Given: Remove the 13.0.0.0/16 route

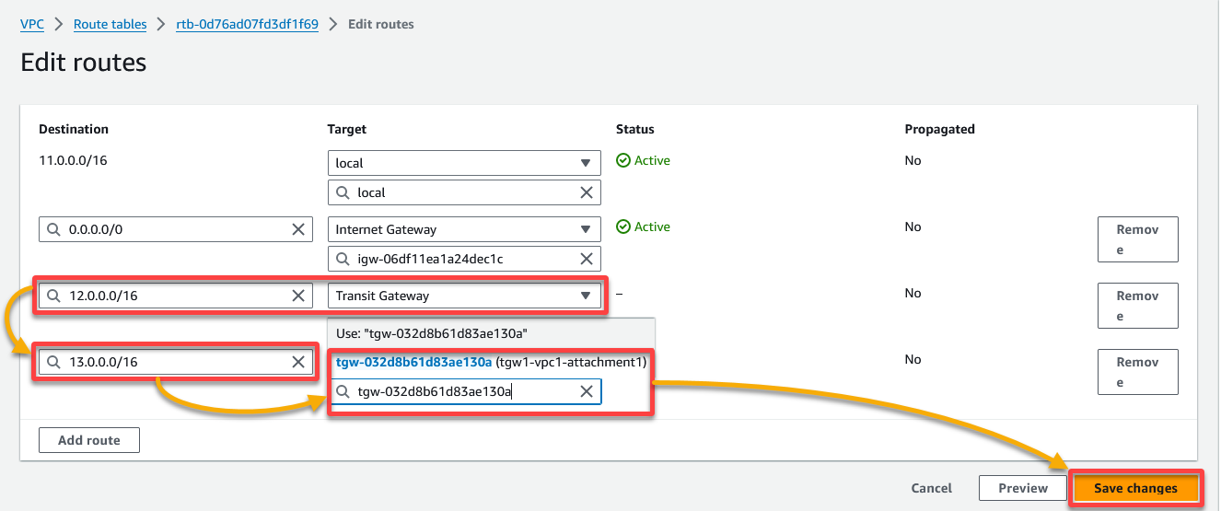Looking at the screenshot, I should pyautogui.click(x=1137, y=372).
